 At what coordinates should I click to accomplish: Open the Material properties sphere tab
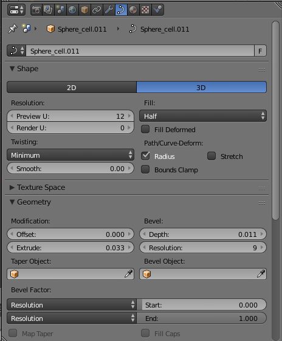pos(133,10)
